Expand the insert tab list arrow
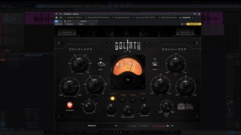The width and height of the screenshot is (241, 135). [193, 18]
